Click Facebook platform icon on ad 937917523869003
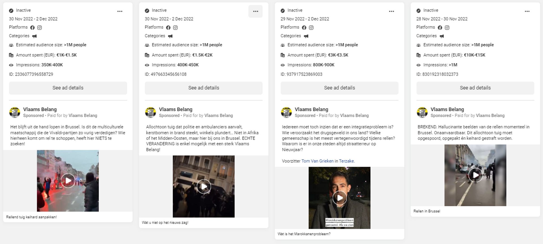The height and width of the screenshot is (244, 543). 304,28
